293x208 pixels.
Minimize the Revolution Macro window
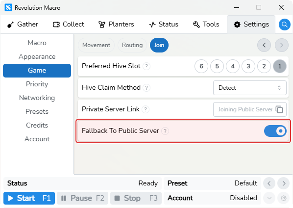(237, 8)
